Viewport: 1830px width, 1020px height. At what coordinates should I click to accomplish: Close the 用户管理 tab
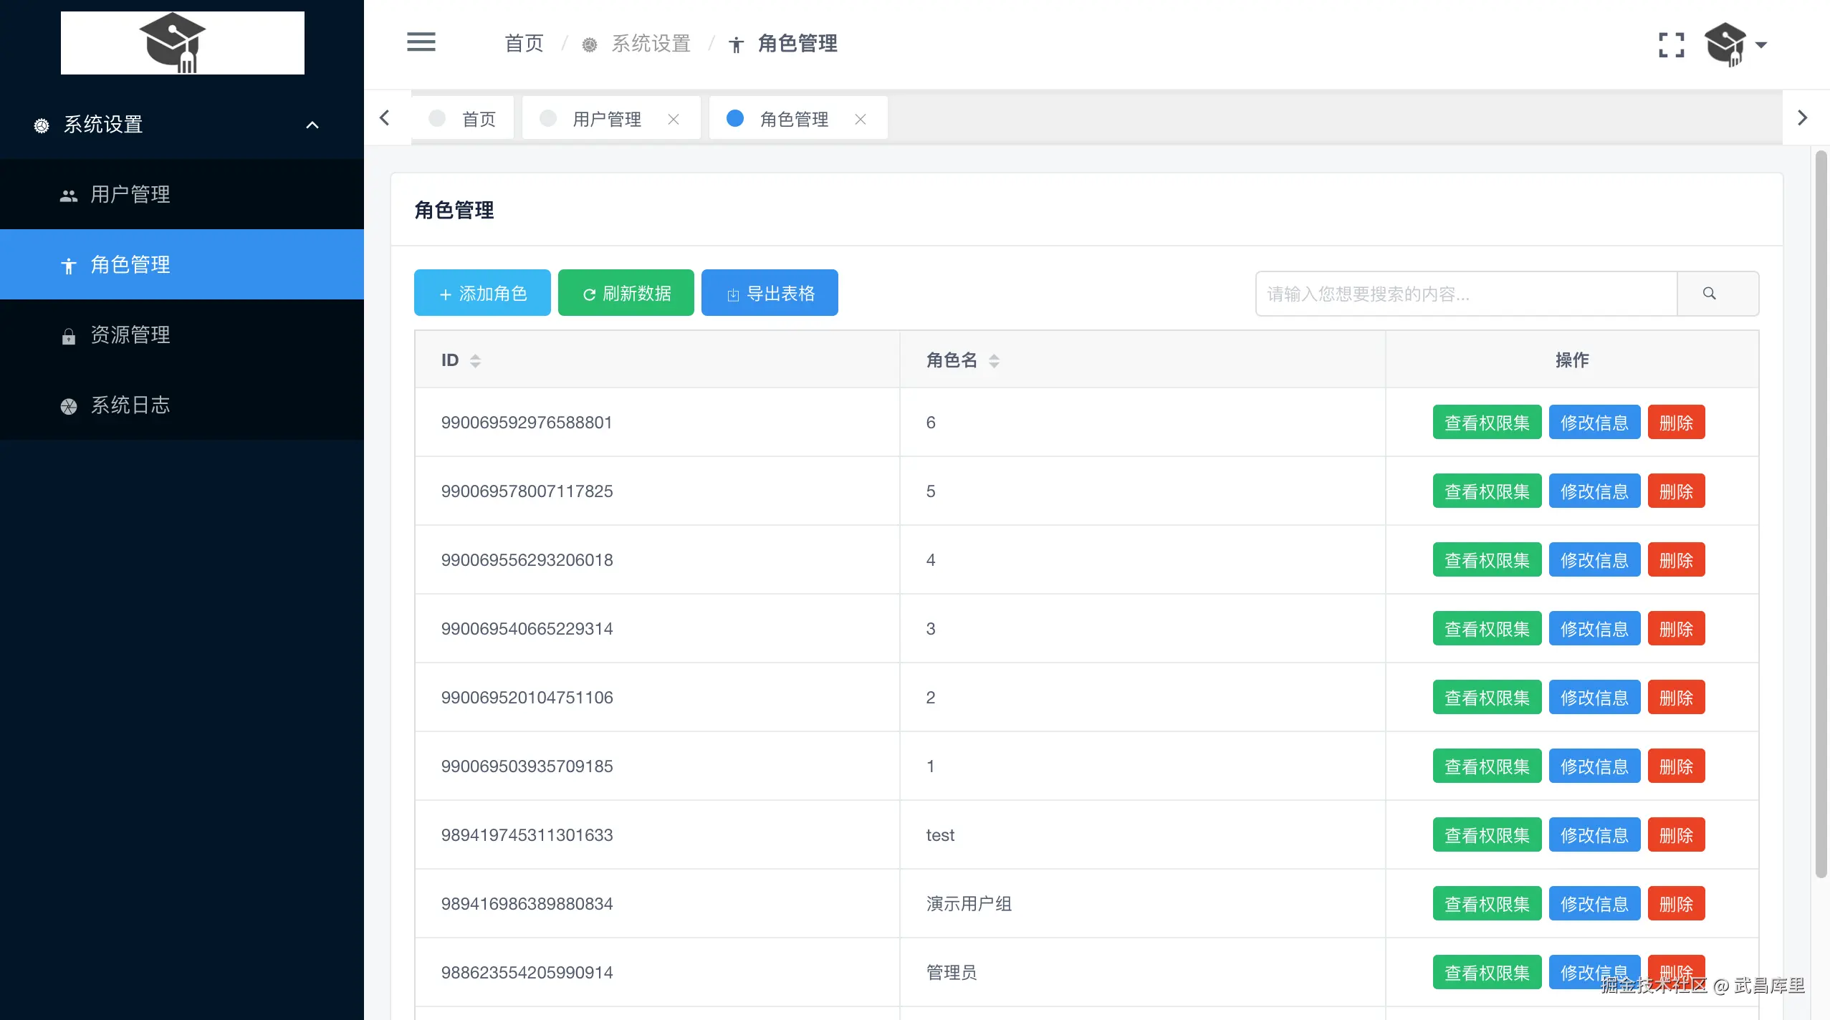pos(673,119)
